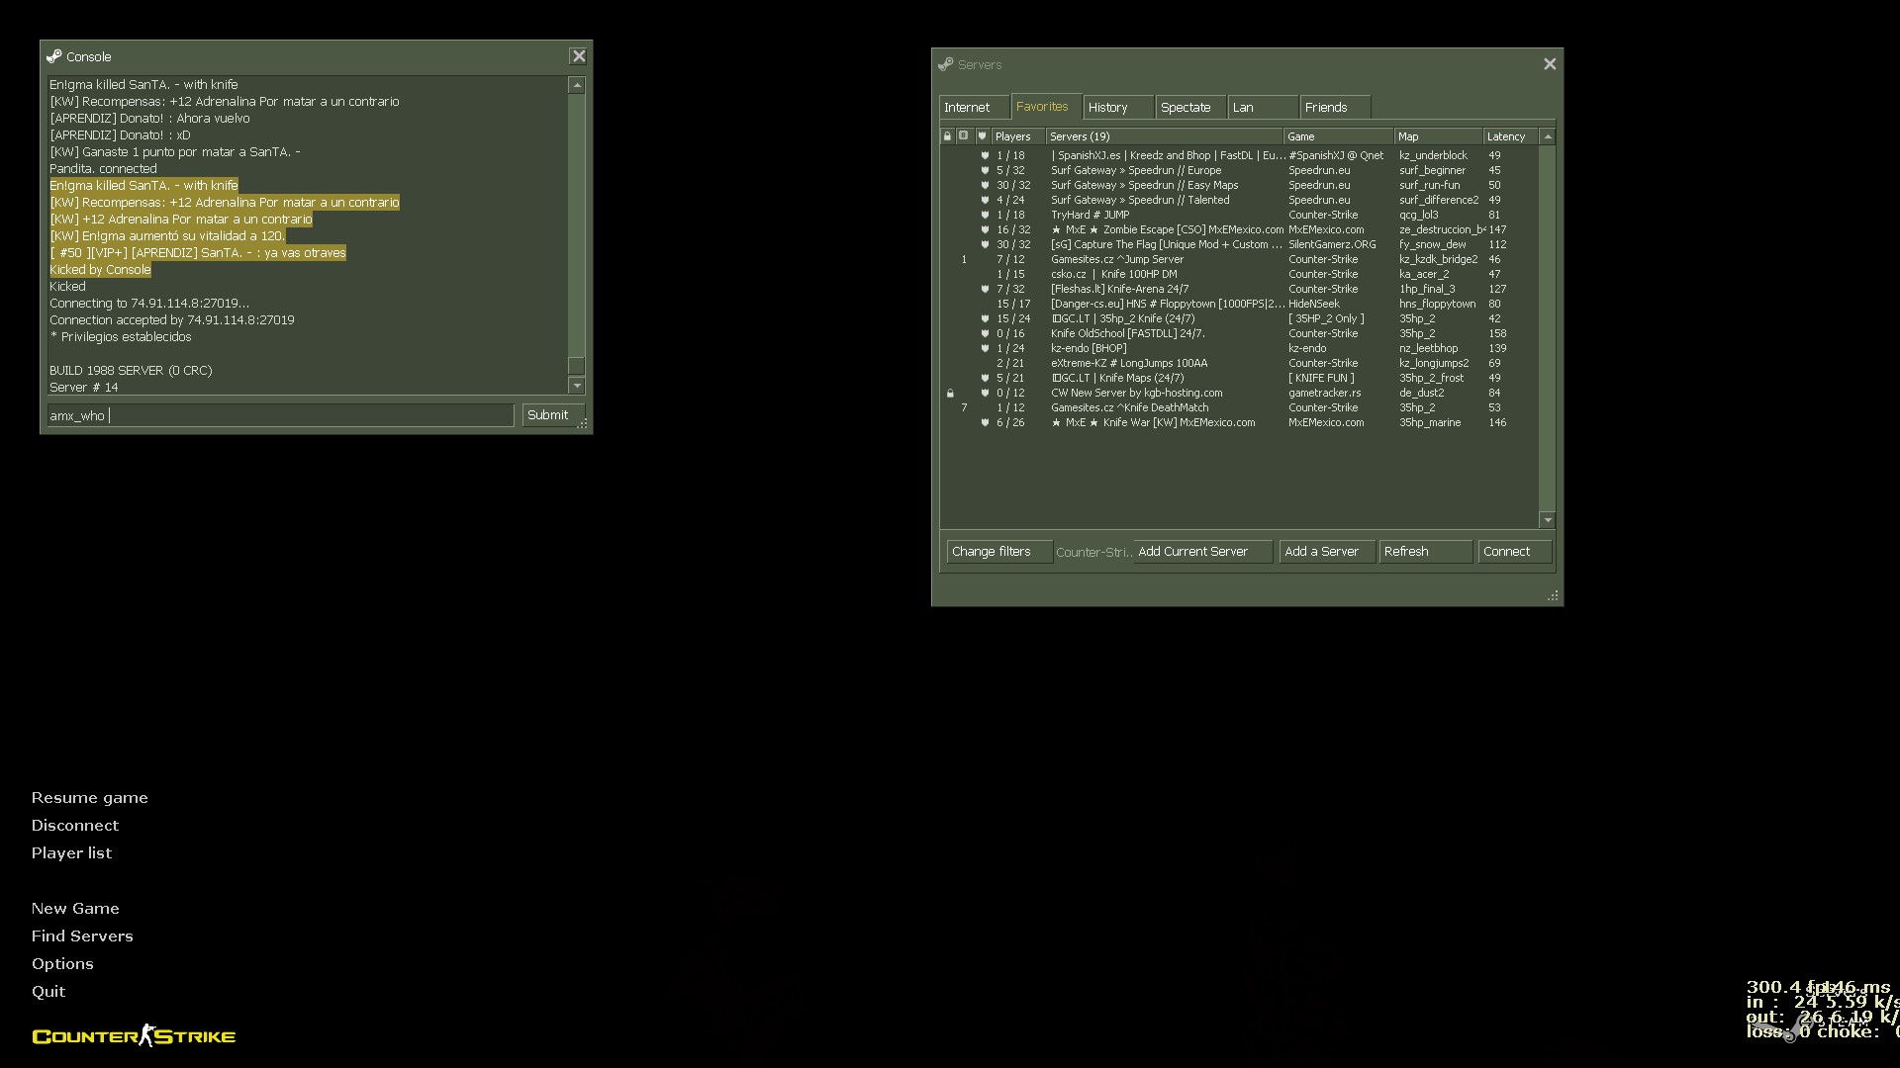Select Gamesites.cz ^Jump Server row
1900x1068 pixels.
coord(1239,259)
